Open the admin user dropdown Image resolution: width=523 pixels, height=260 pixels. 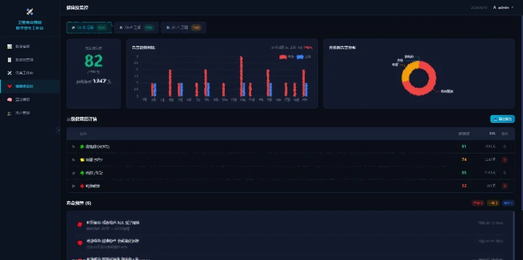503,7
